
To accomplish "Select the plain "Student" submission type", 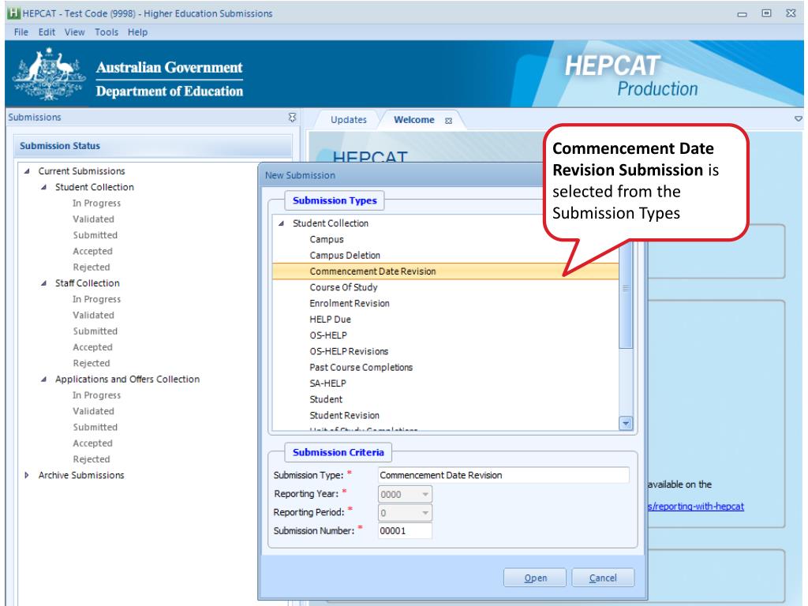I will 326,399.
